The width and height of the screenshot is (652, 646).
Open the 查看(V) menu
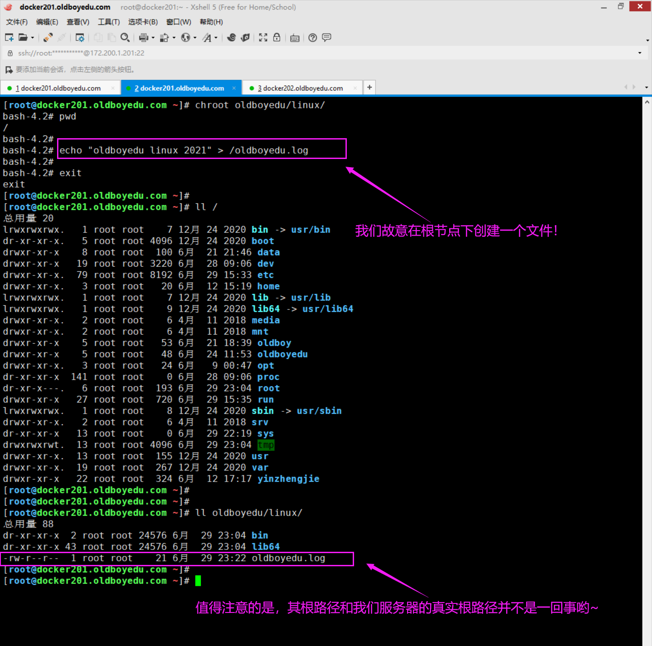(x=78, y=22)
